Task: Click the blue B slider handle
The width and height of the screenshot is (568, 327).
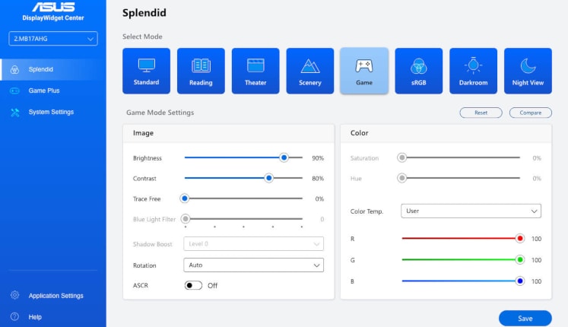Action: click(x=520, y=281)
